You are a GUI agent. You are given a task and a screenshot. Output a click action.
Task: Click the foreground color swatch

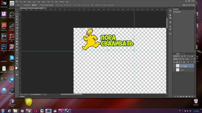[x=16, y=68]
